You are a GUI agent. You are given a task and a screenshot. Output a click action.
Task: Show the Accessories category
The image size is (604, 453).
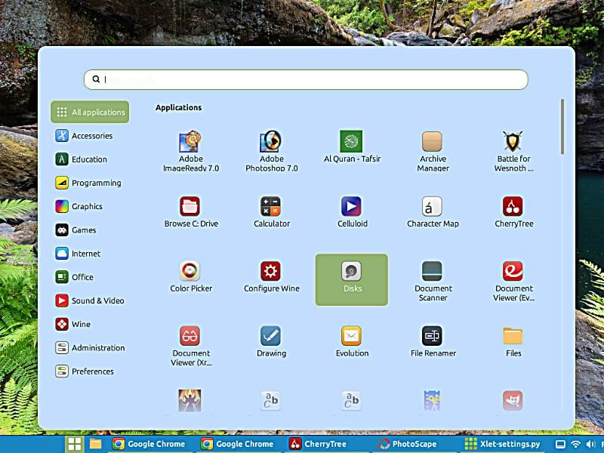click(x=84, y=136)
